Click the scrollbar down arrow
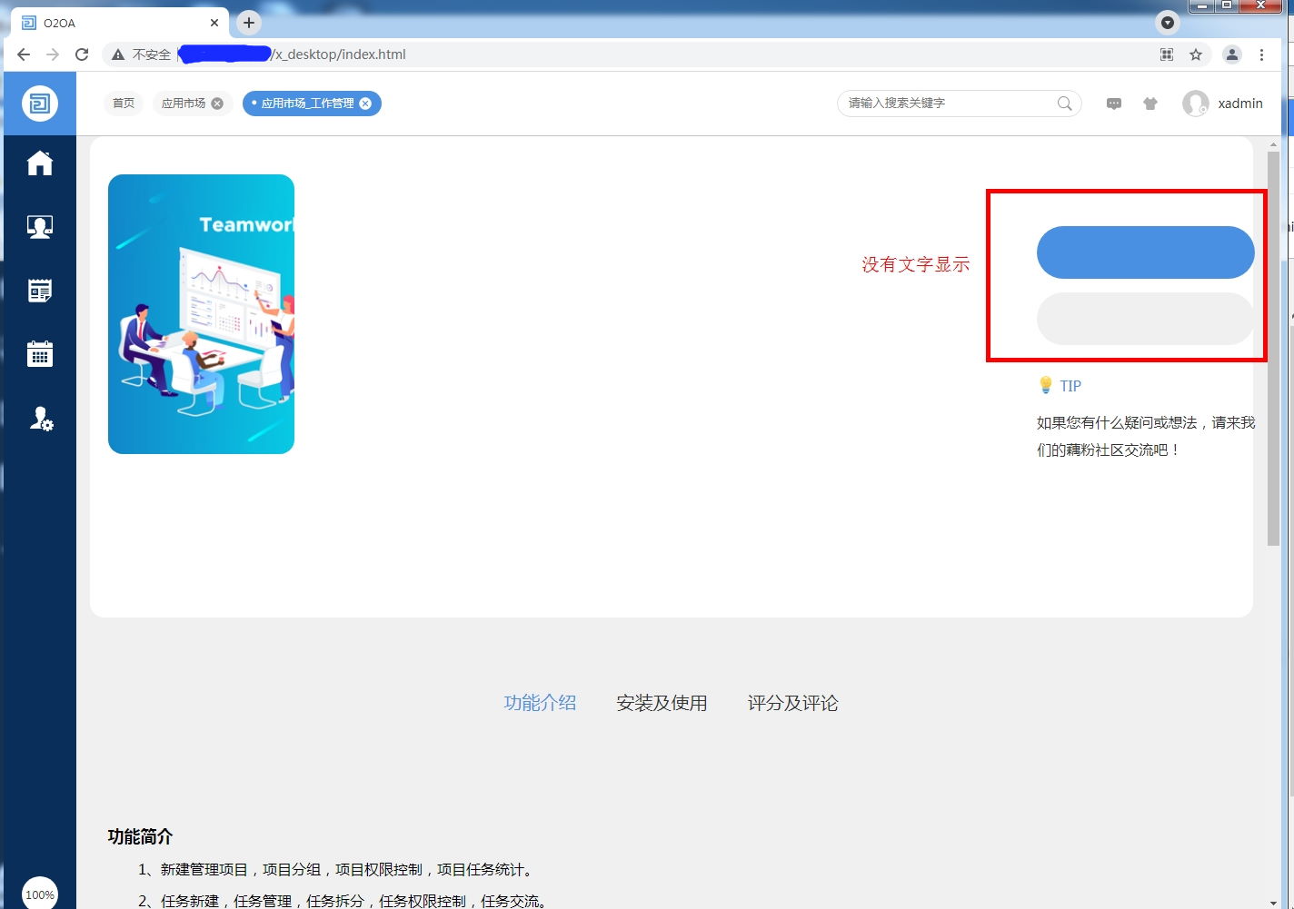This screenshot has width=1294, height=909. pos(1273,902)
